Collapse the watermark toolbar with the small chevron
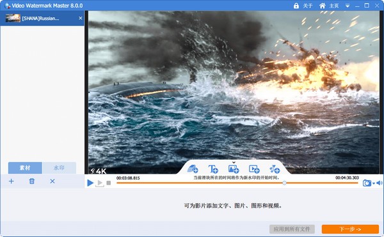The width and height of the screenshot is (384, 237). (234, 162)
